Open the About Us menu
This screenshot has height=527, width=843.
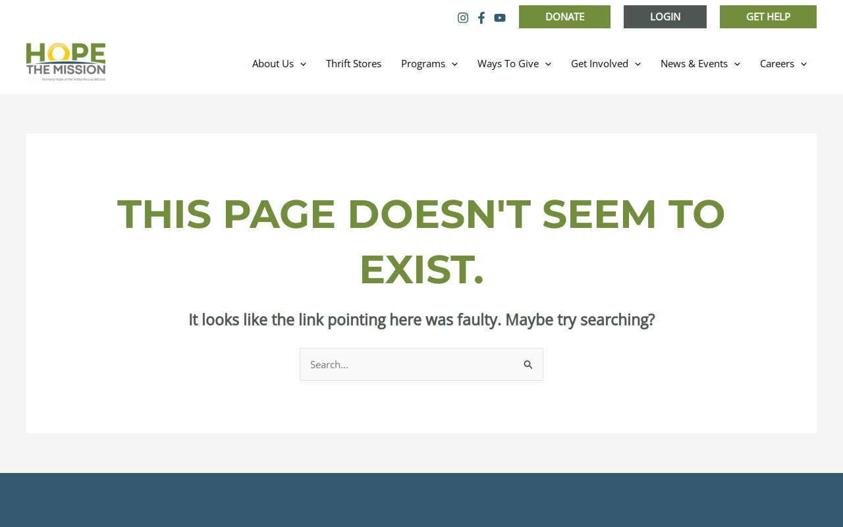tap(279, 64)
